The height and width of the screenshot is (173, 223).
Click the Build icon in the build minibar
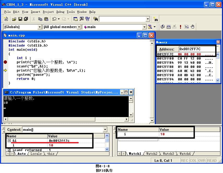click(x=169, y=27)
